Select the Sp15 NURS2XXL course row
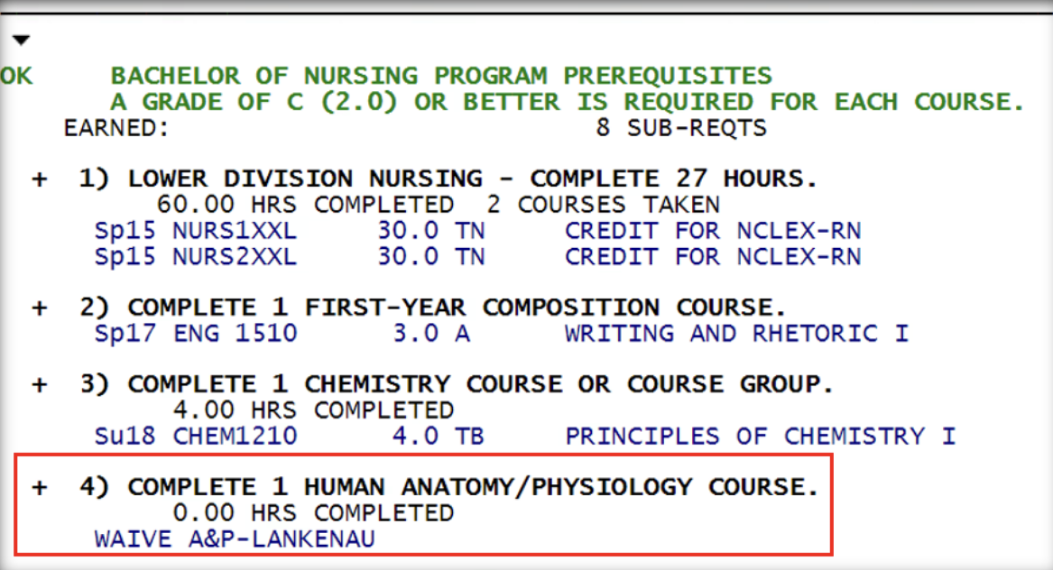 477,257
